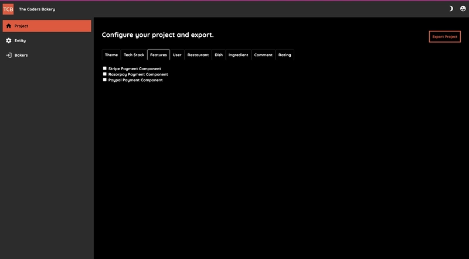Click the TCB logo icon

pos(8,9)
